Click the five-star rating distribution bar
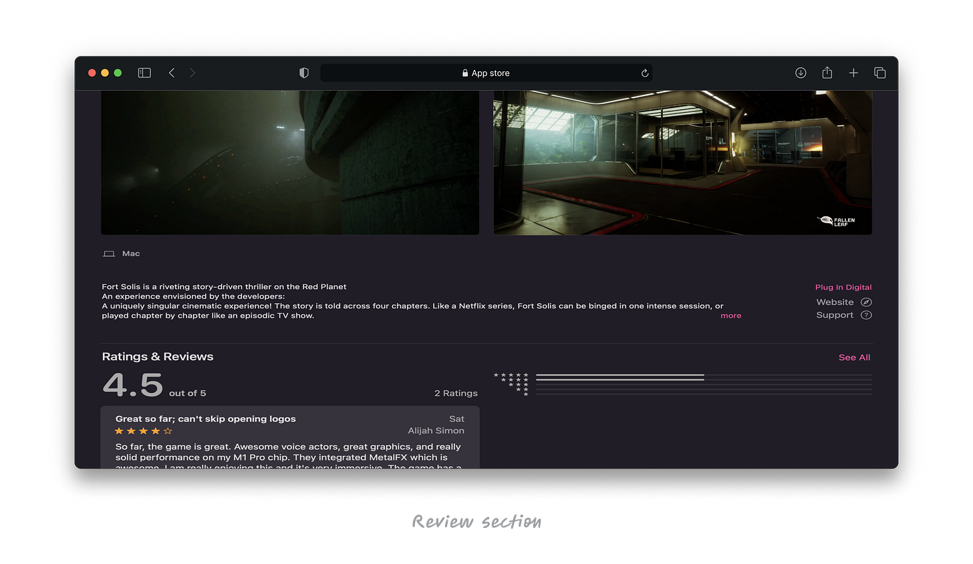This screenshot has height=564, width=973. (x=704, y=375)
